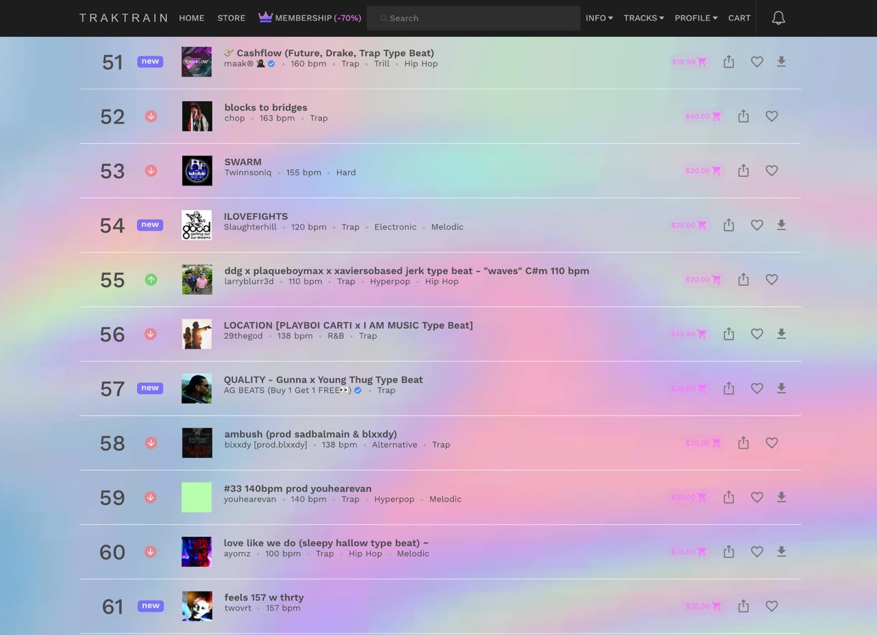Open the STORE page
This screenshot has height=635, width=877.
(x=232, y=18)
